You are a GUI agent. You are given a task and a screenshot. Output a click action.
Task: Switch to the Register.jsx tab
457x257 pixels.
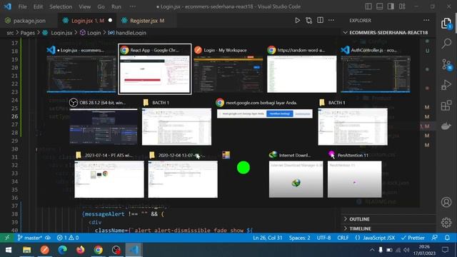click(147, 21)
